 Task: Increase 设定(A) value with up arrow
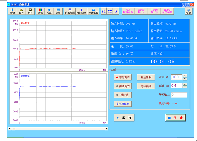(185, 76)
